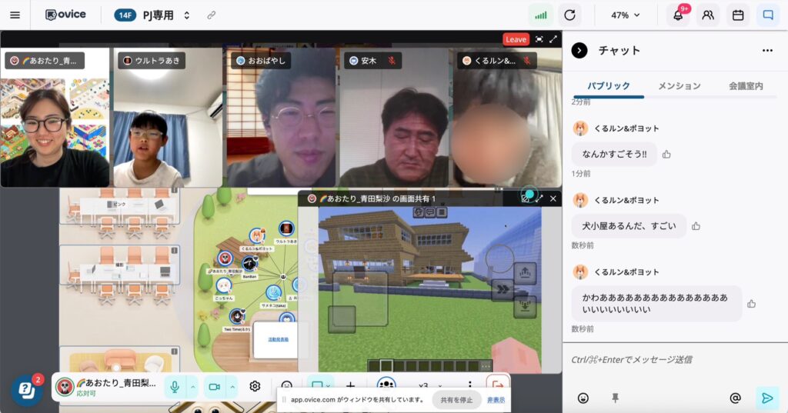Open the members list icon
The width and height of the screenshot is (788, 413).
[x=708, y=15]
